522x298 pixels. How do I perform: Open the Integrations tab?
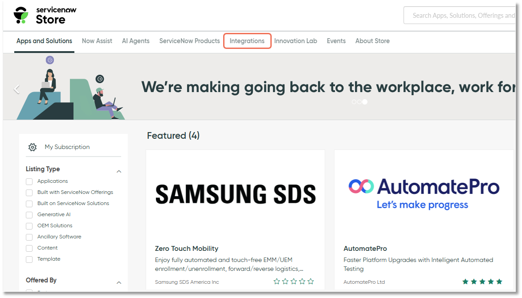[247, 41]
